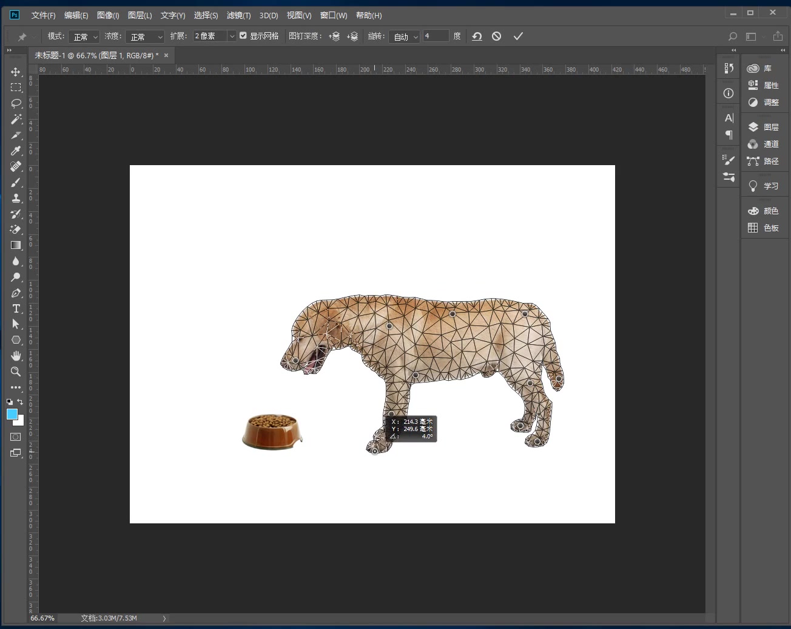Viewport: 791px width, 629px height.
Task: Open the 图像(I) menu
Action: (108, 15)
